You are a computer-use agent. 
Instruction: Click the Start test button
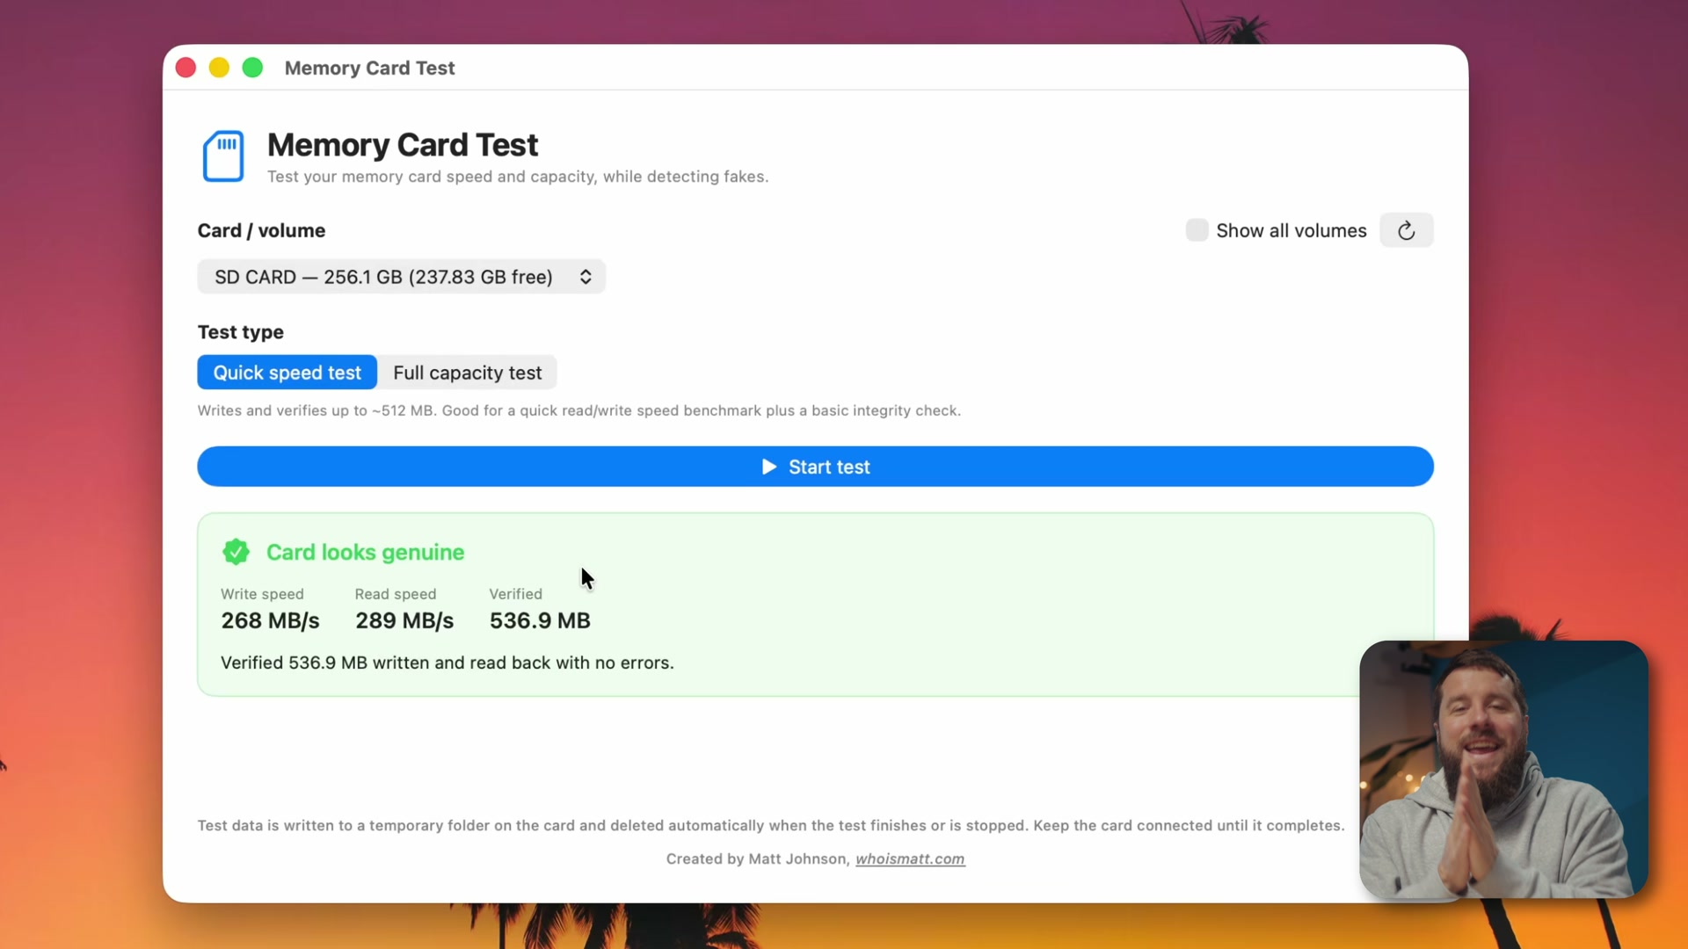tap(815, 467)
